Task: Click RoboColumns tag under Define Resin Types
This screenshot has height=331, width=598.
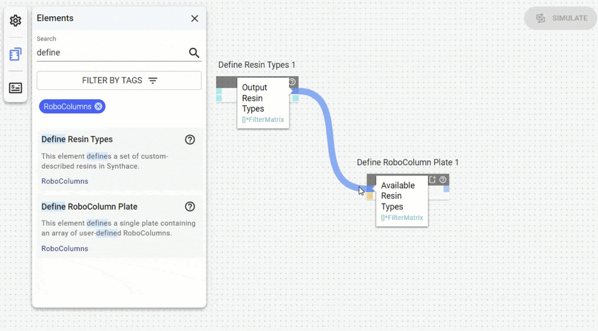Action: [x=65, y=181]
